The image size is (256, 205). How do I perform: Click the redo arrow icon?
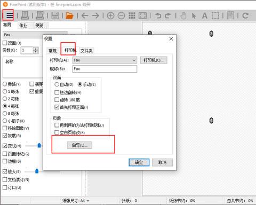pyautogui.click(x=167, y=15)
